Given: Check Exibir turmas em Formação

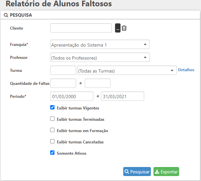Looking at the screenshot, I should point(52,130).
